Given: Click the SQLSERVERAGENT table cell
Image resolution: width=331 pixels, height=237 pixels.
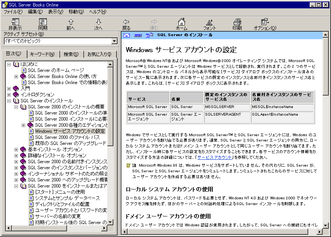Looking at the screenshot, I should point(227,117).
